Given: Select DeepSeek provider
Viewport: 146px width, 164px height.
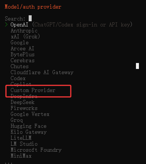Looking at the screenshot, I should pos(22,102).
